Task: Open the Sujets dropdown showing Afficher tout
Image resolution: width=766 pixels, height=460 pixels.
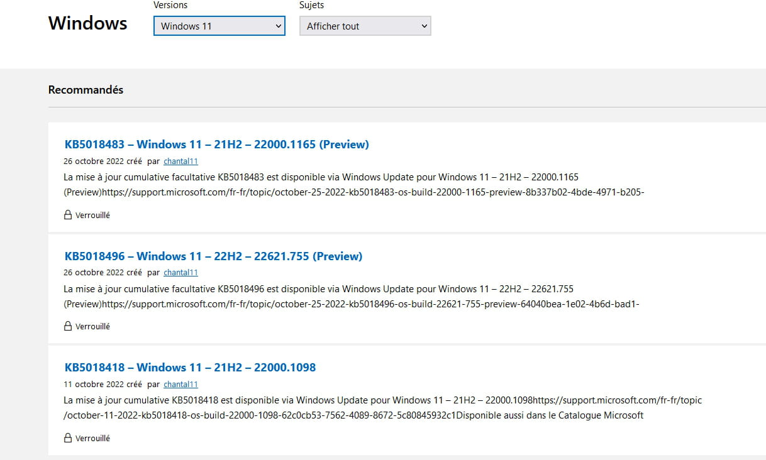Action: pos(365,26)
